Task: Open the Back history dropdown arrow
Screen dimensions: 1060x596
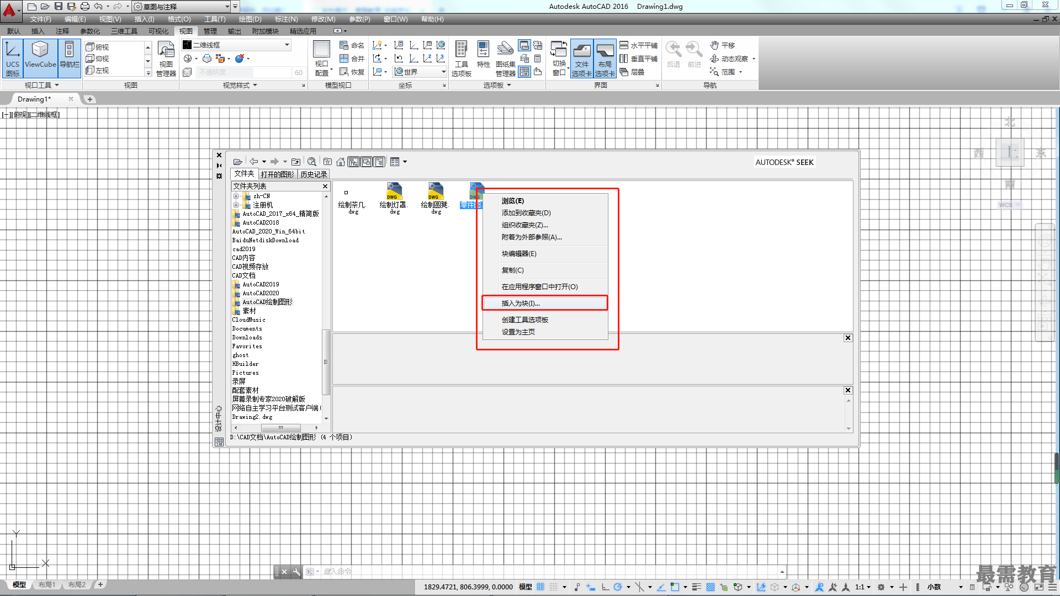Action: [x=264, y=162]
